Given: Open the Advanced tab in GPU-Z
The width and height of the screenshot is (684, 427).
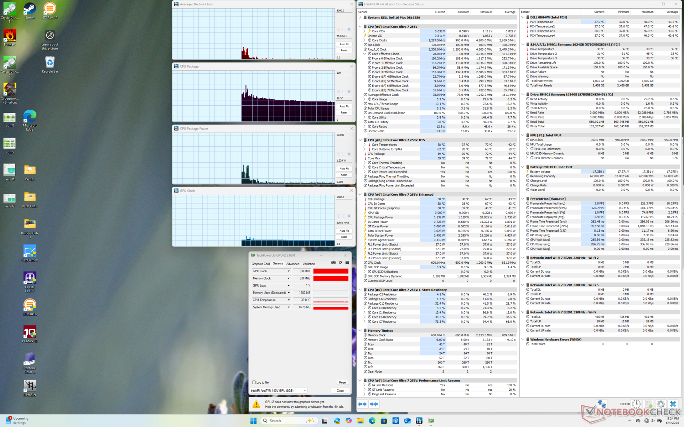Looking at the screenshot, I should point(293,264).
